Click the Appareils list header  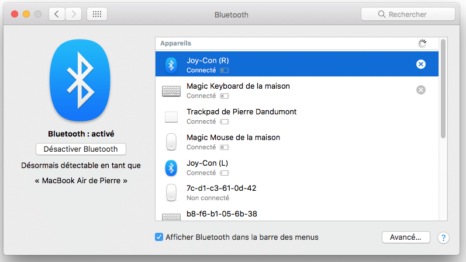coord(175,43)
